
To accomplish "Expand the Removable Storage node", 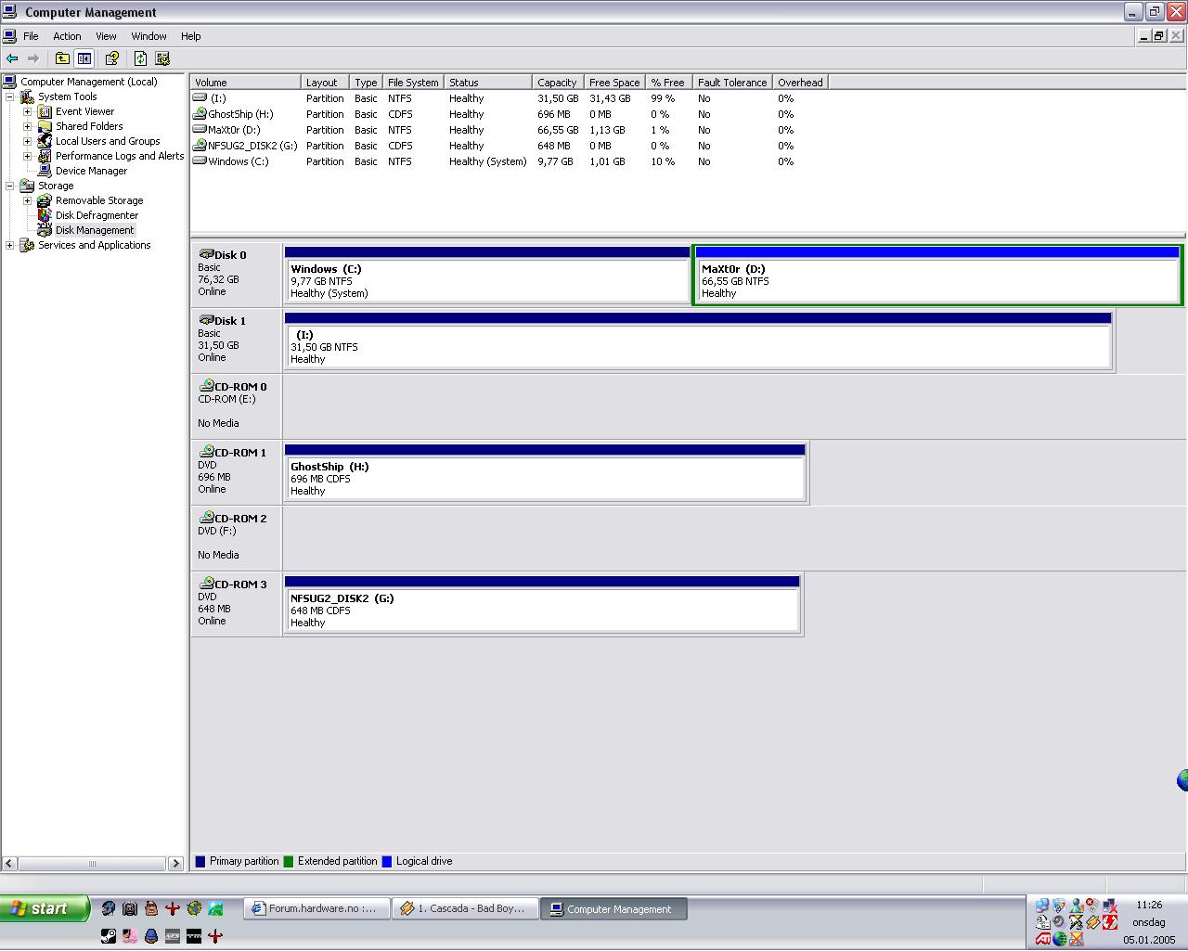I will [x=27, y=200].
